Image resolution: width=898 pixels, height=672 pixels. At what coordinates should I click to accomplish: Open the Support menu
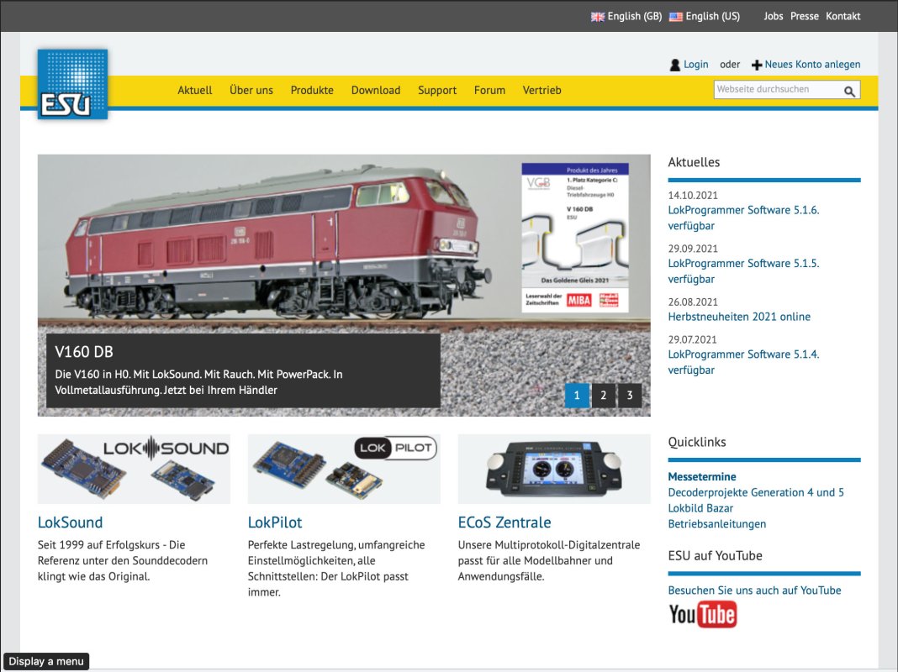click(437, 90)
